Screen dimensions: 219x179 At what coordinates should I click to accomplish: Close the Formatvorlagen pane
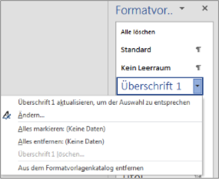coord(205,8)
